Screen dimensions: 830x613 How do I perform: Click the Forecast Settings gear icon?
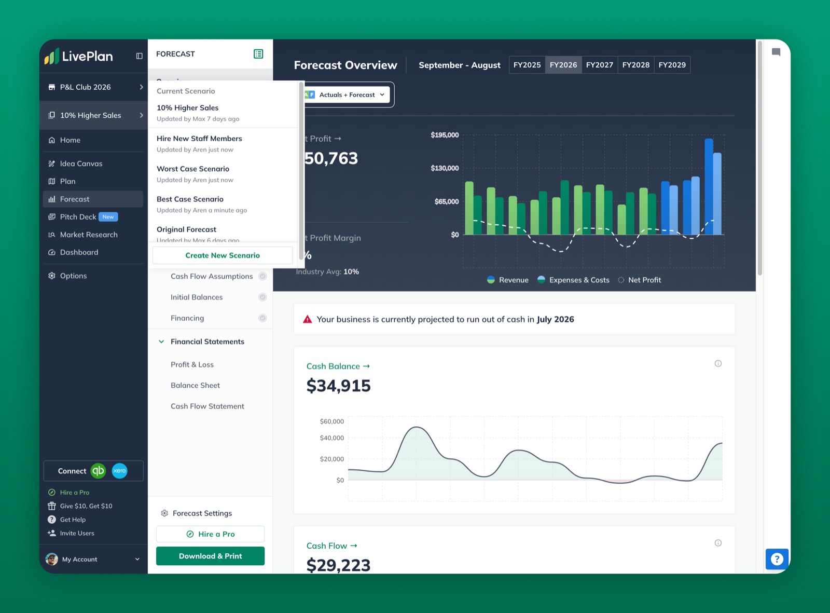tap(164, 513)
